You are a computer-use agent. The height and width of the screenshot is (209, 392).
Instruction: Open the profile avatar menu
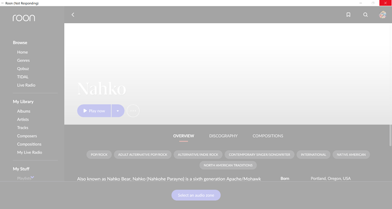382,15
